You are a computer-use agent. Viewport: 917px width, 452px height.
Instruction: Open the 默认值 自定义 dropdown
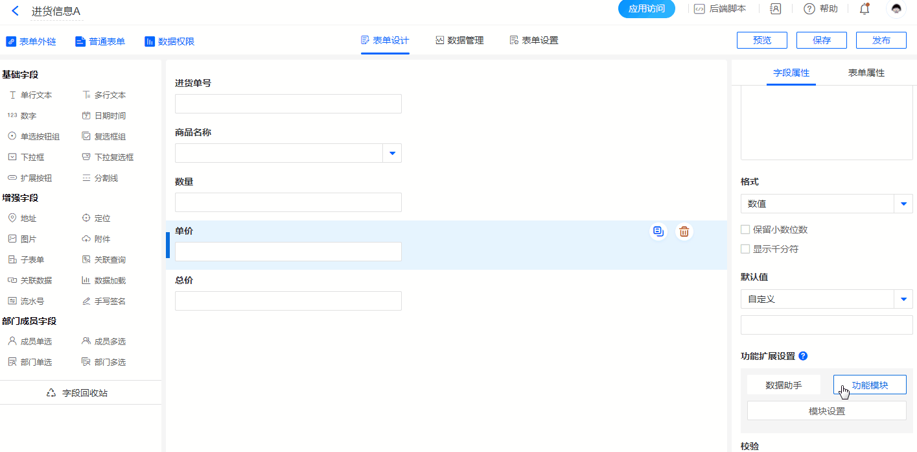click(903, 299)
